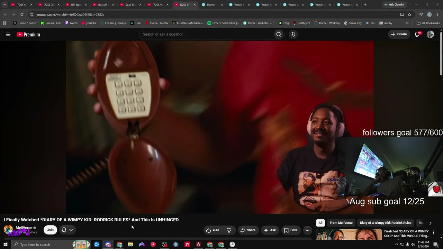Viewport: 443px width, 249px height.
Task: Open the AMD software taskbar icon
Action: 187,245
